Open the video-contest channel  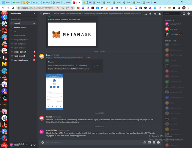[23, 56]
